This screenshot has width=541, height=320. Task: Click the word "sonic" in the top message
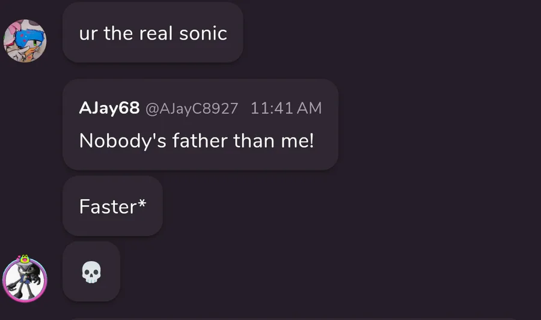point(203,33)
